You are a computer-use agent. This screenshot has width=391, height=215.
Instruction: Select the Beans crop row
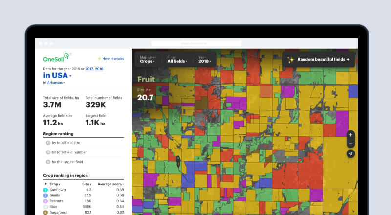coord(84,195)
